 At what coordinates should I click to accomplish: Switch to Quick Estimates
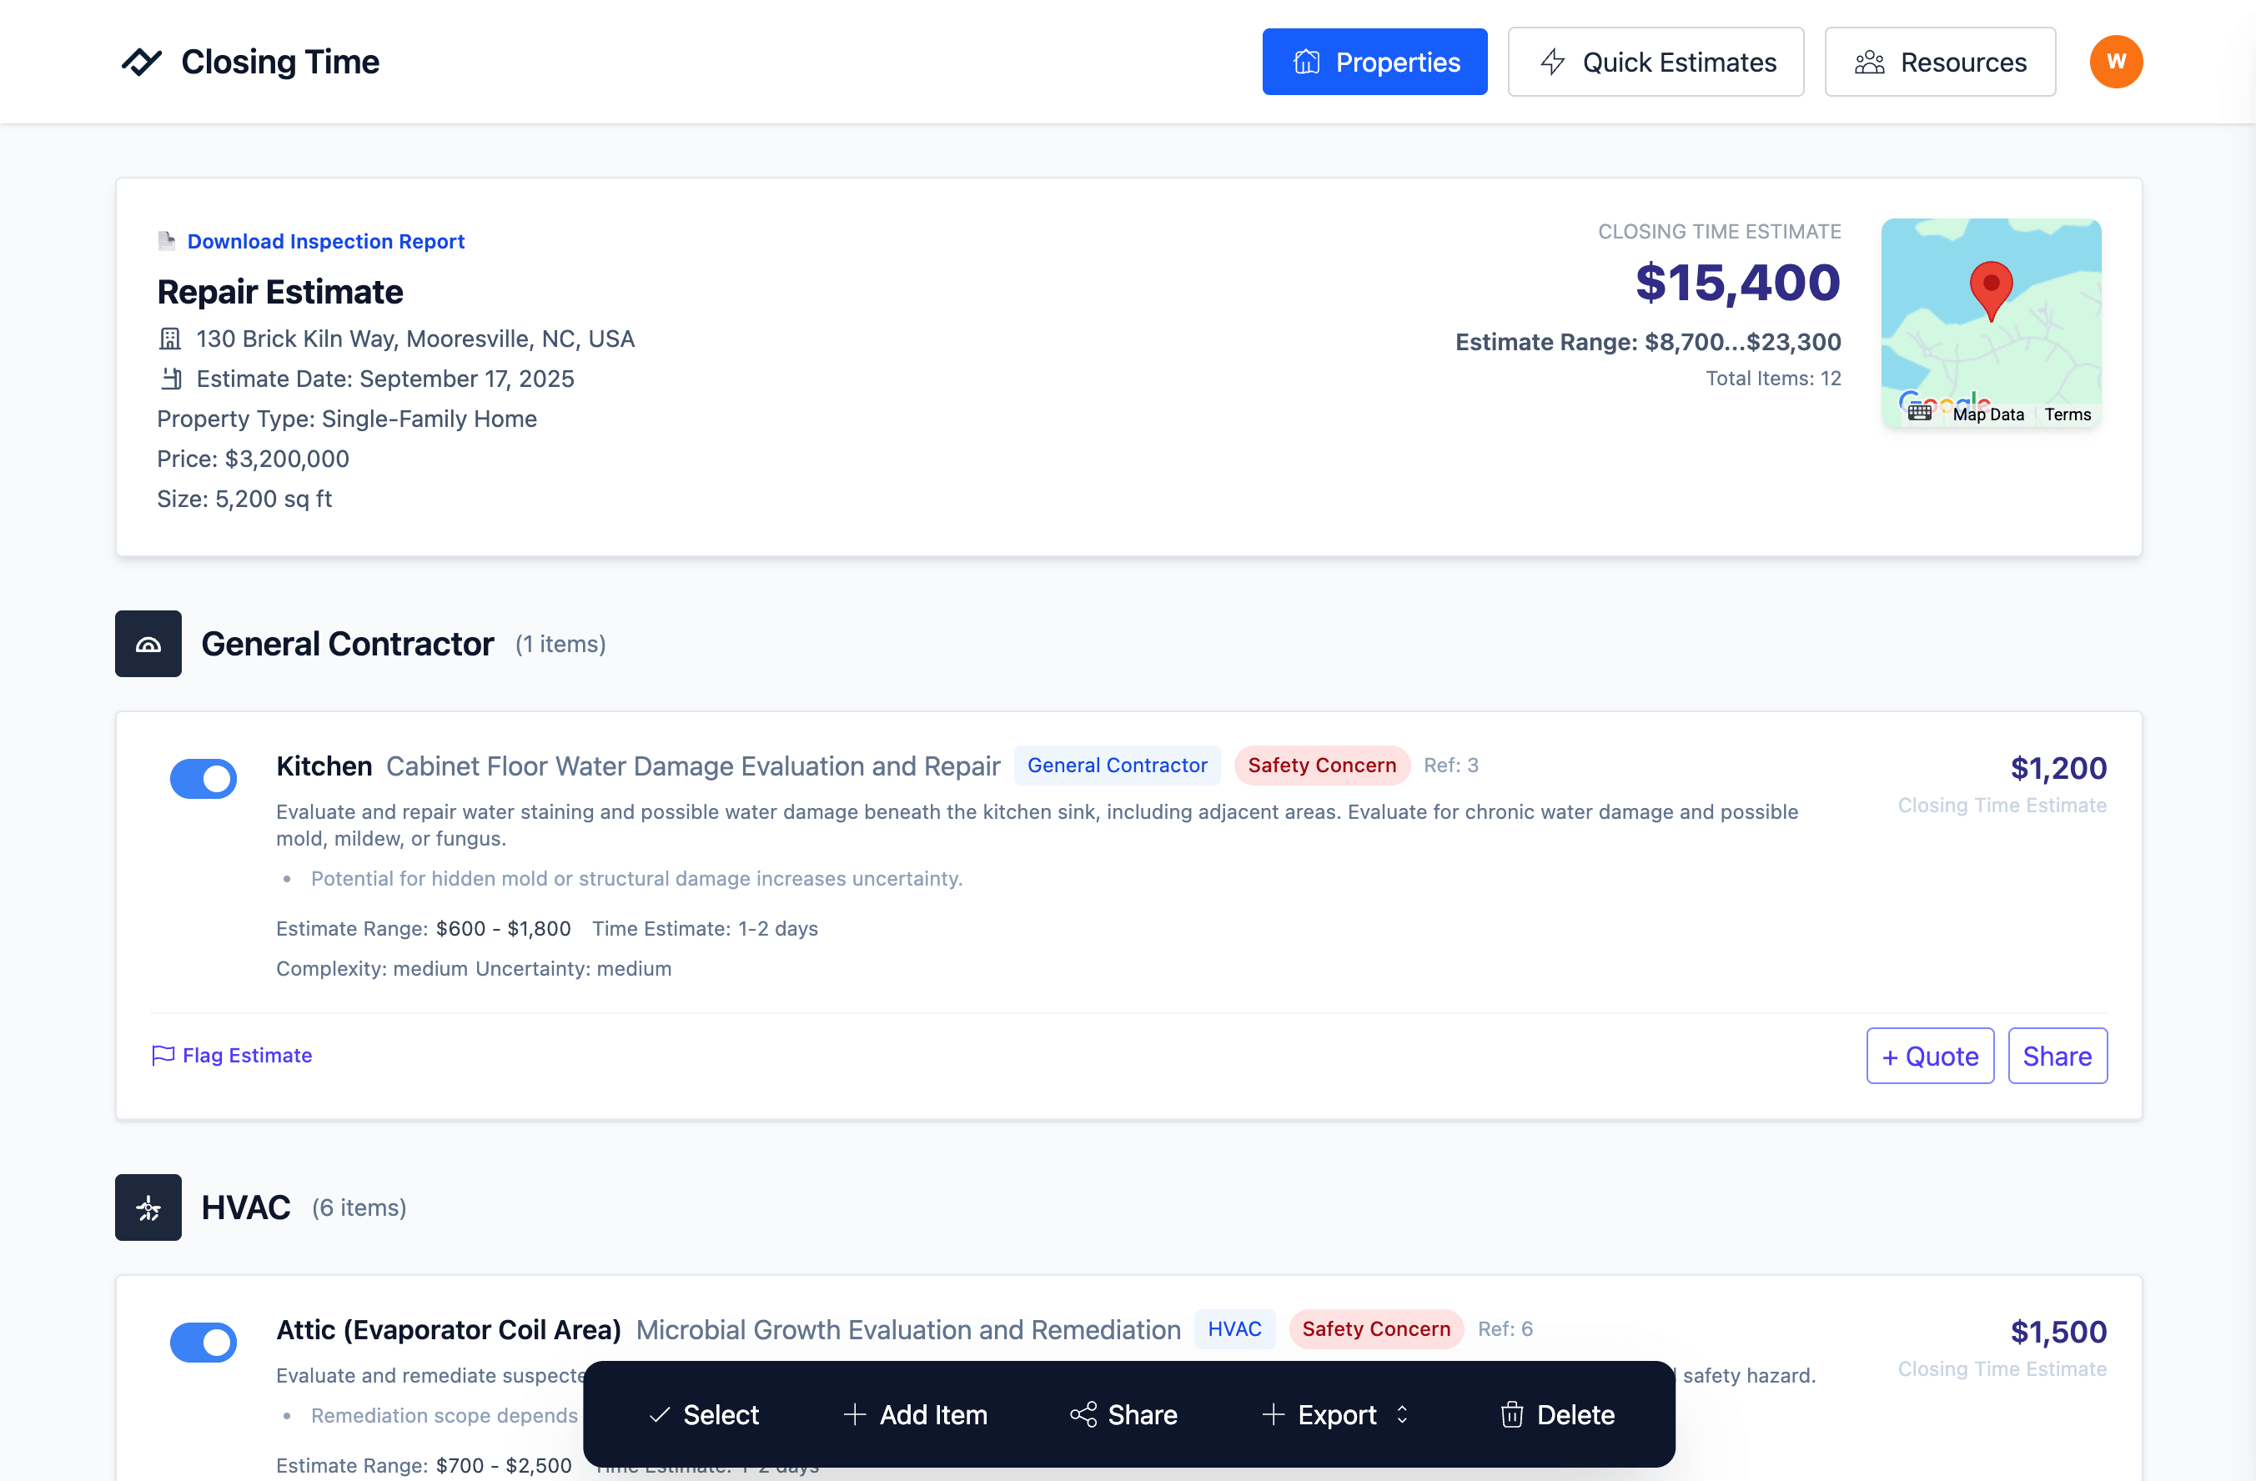(x=1655, y=62)
